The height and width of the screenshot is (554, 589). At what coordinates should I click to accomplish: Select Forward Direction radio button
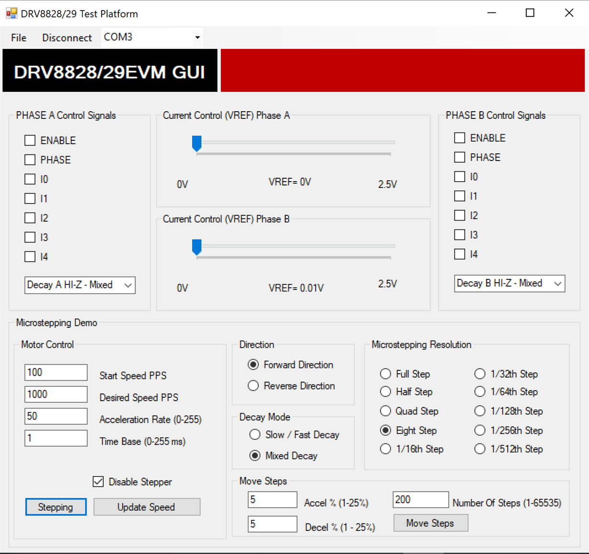tap(253, 365)
